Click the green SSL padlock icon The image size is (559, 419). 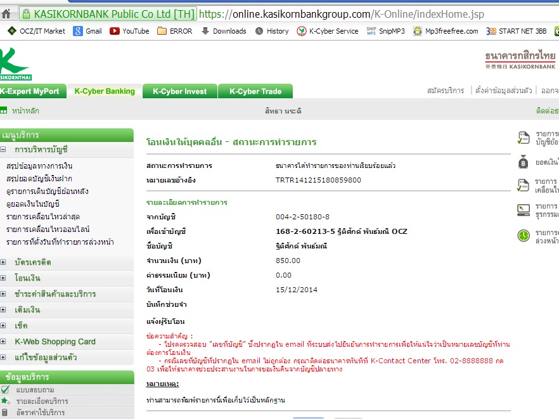click(26, 15)
